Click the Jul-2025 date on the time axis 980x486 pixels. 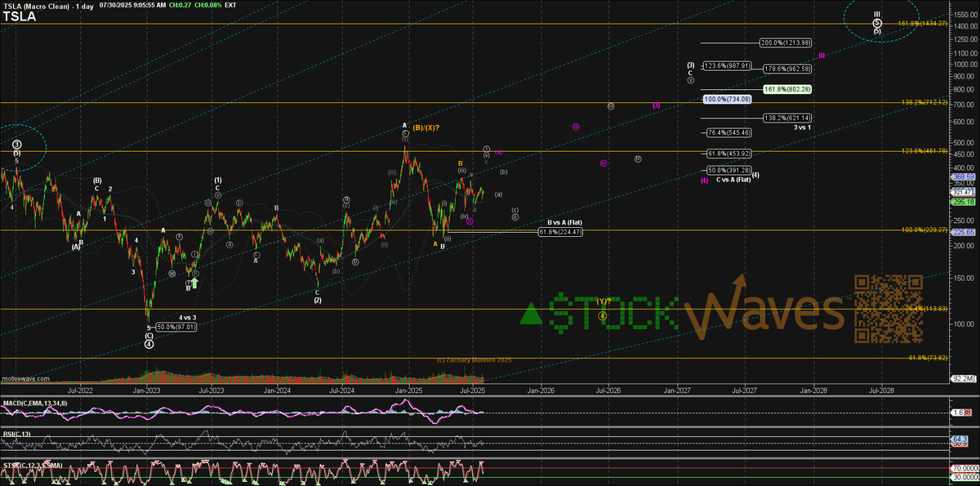pos(472,390)
